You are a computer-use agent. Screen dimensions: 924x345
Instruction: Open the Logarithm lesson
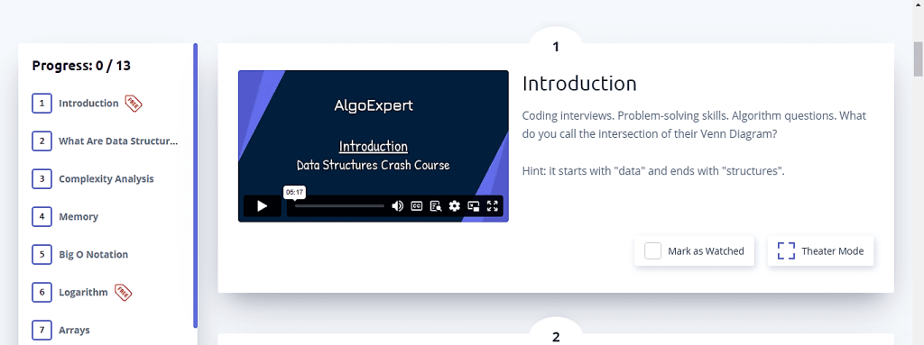point(83,292)
